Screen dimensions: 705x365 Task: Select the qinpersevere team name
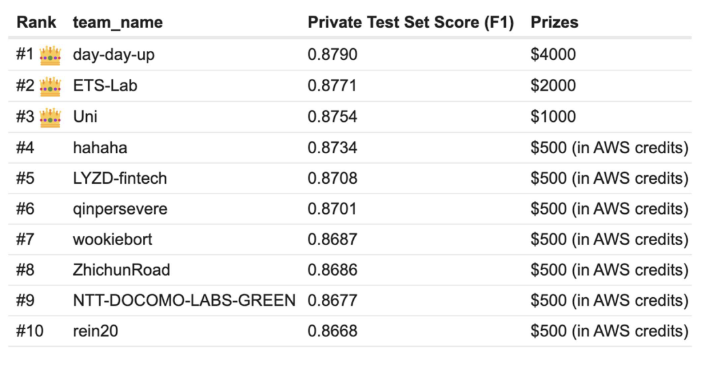120,209
